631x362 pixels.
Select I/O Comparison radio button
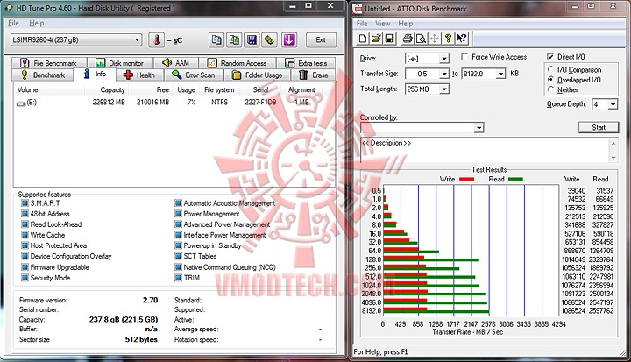(551, 69)
